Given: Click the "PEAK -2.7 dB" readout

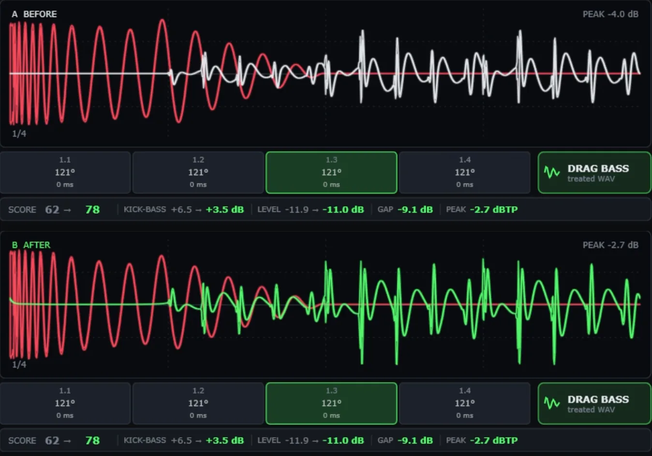Looking at the screenshot, I should tap(610, 245).
